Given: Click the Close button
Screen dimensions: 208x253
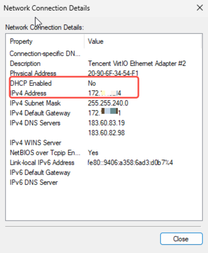Looking at the screenshot, I should [x=181, y=239].
